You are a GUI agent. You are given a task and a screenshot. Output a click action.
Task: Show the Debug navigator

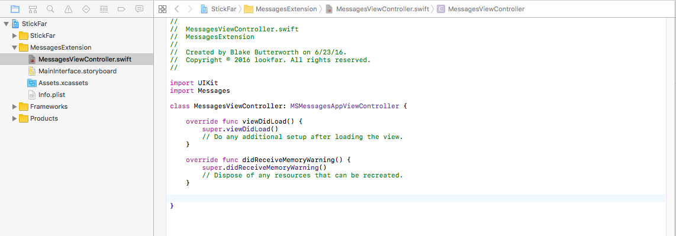104,9
